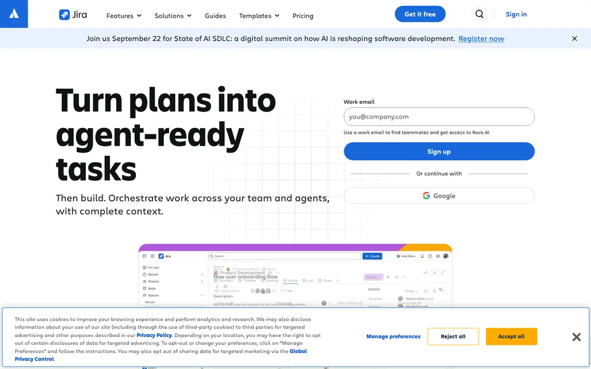Click the blue Sign up button
Viewport: 591px width, 369px height.
pyautogui.click(x=439, y=152)
